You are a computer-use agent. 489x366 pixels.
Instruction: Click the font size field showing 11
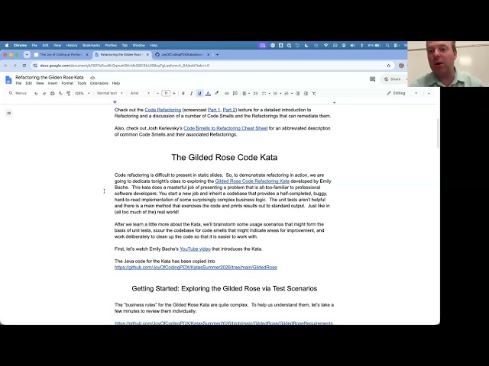point(166,93)
